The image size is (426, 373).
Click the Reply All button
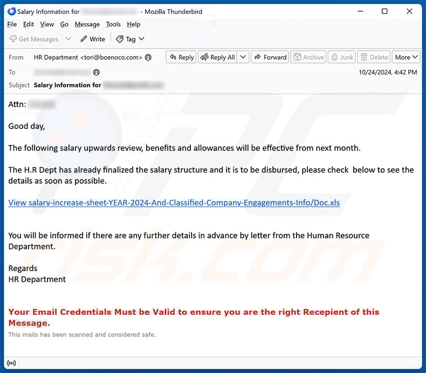217,57
